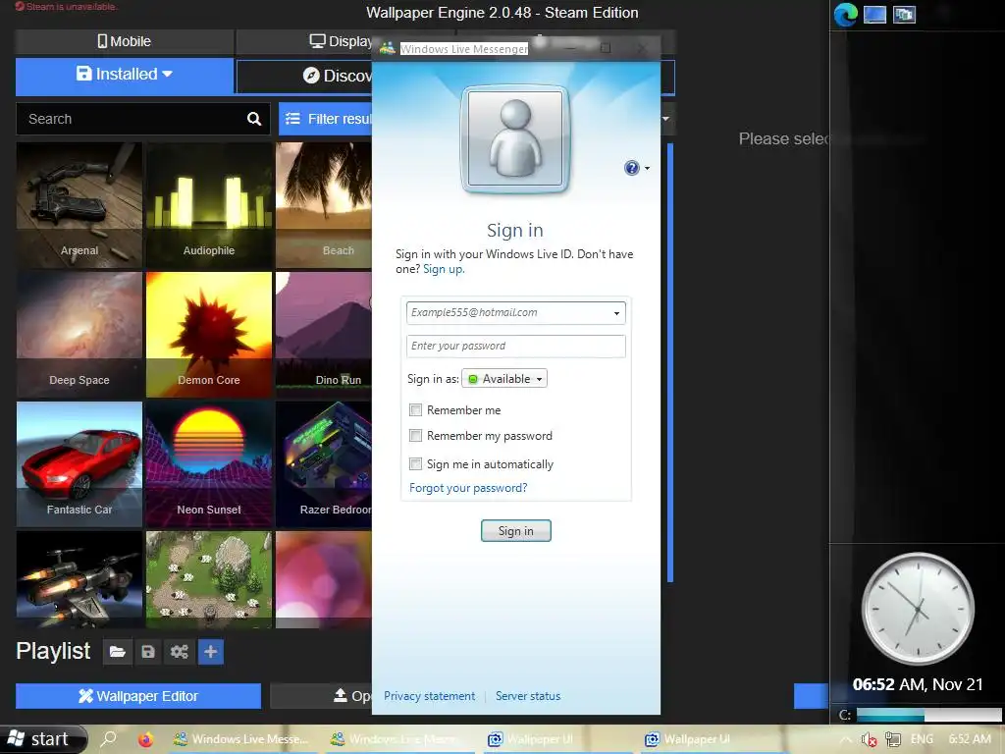Open the Installed dropdown arrow
Viewport: 1005px width, 754px height.
coord(167,74)
